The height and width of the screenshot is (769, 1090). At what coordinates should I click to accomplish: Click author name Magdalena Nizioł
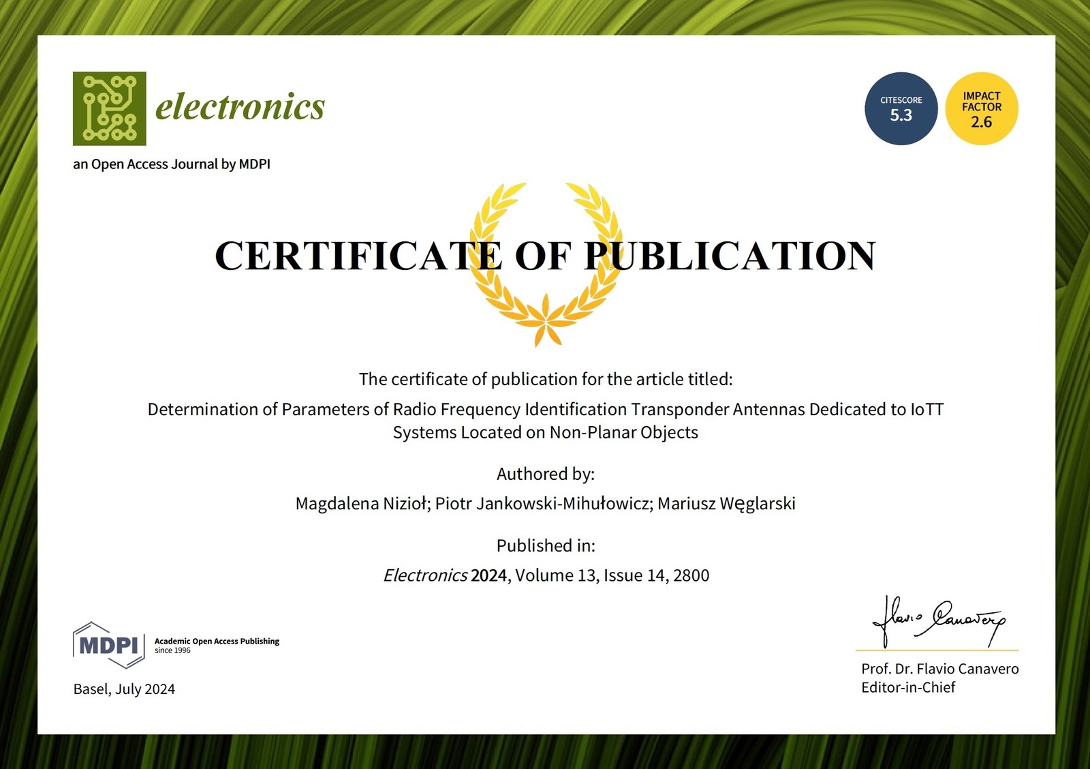(x=362, y=504)
